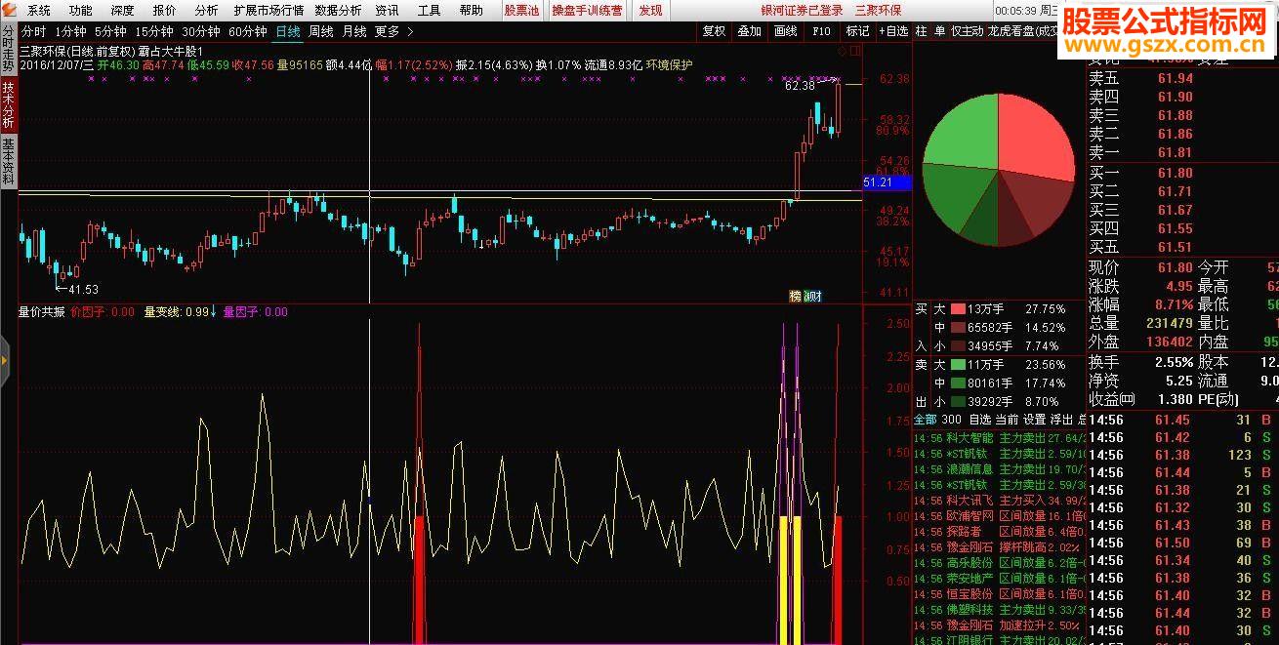Open the 分时走势 vertical side tab
The height and width of the screenshot is (645, 1279).
(x=9, y=50)
